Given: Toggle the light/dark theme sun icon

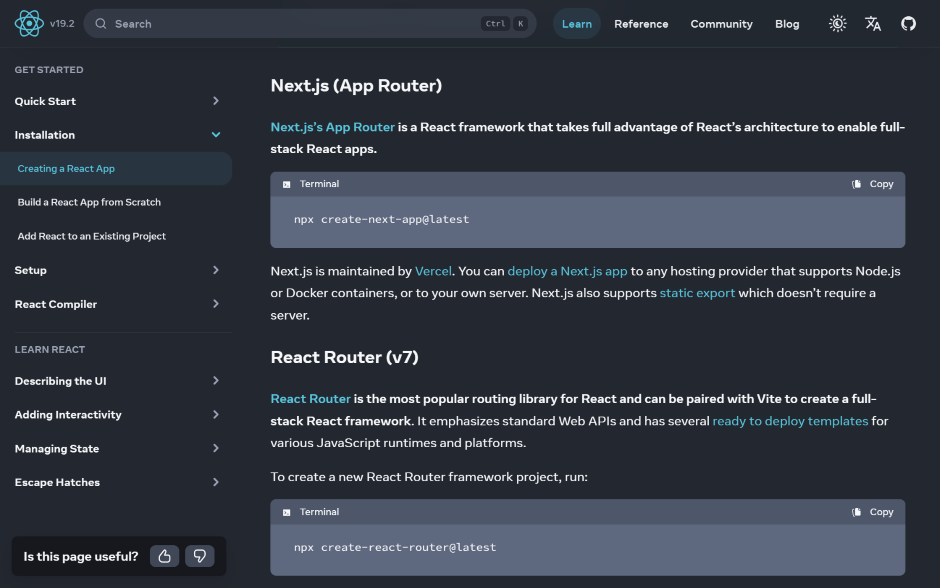Looking at the screenshot, I should (837, 23).
